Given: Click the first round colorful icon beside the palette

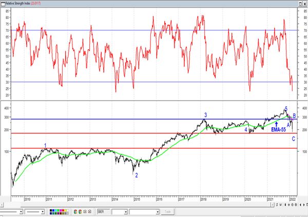Looking at the screenshot, I should tap(75, 212).
